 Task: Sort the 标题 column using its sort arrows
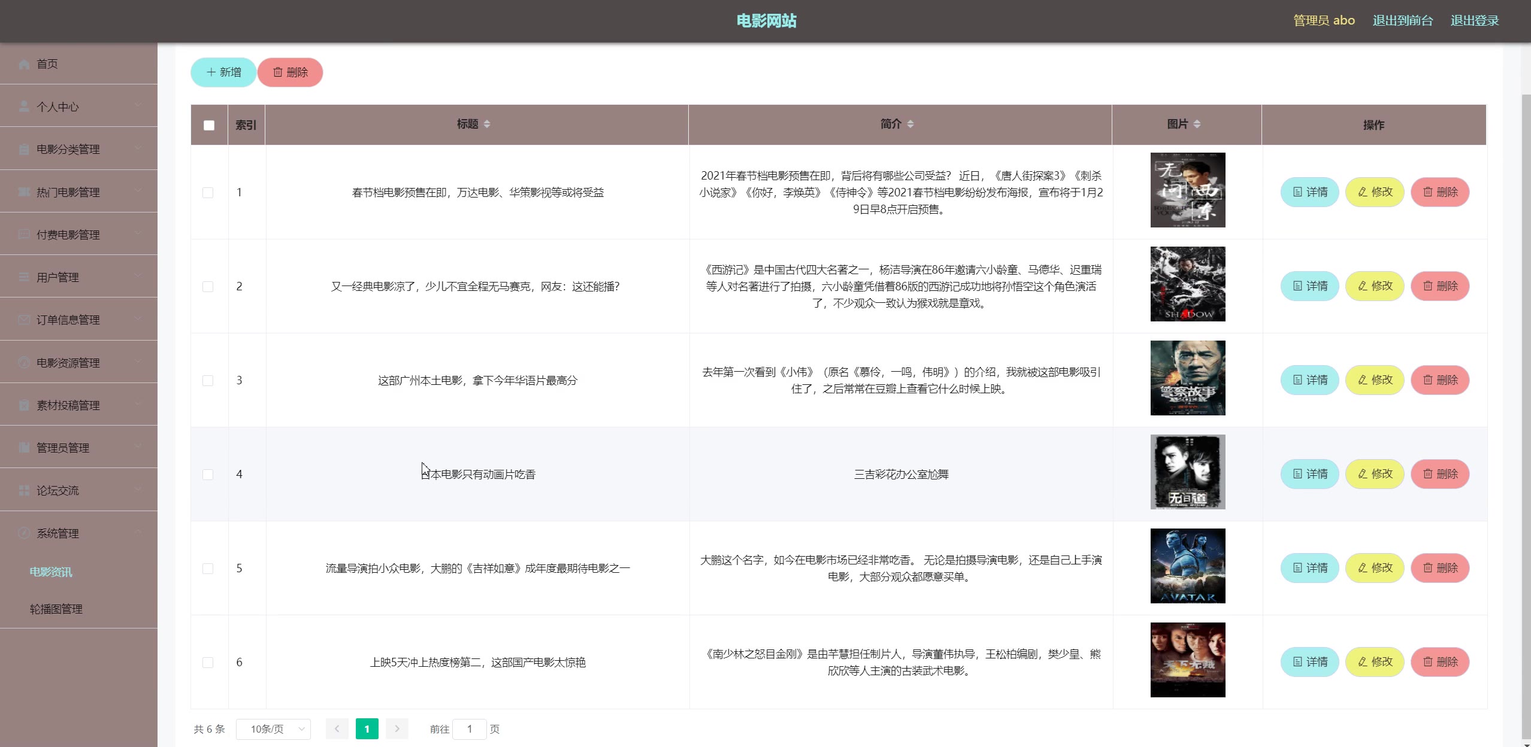coord(487,124)
